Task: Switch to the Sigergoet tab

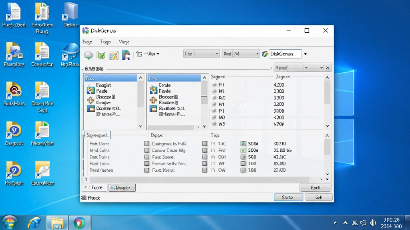Action: [x=97, y=135]
